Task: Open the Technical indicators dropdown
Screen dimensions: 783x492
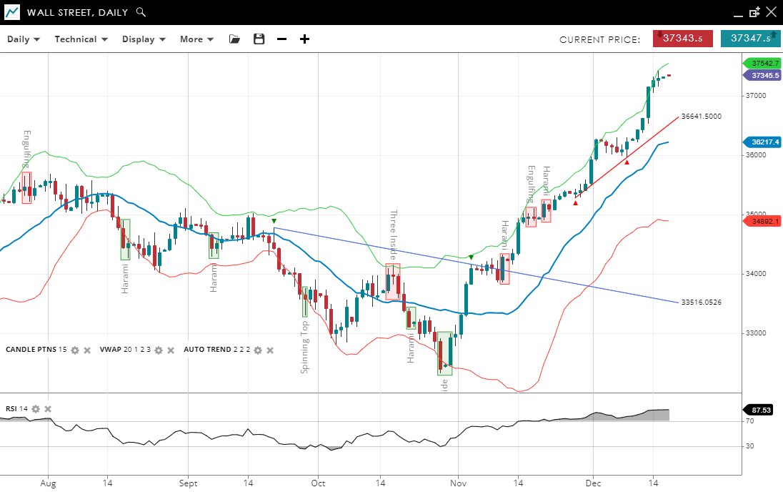Action: tap(81, 39)
